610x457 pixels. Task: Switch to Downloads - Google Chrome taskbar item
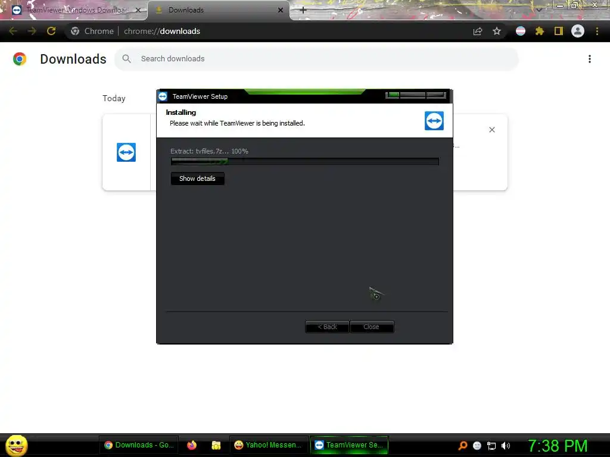pyautogui.click(x=139, y=445)
